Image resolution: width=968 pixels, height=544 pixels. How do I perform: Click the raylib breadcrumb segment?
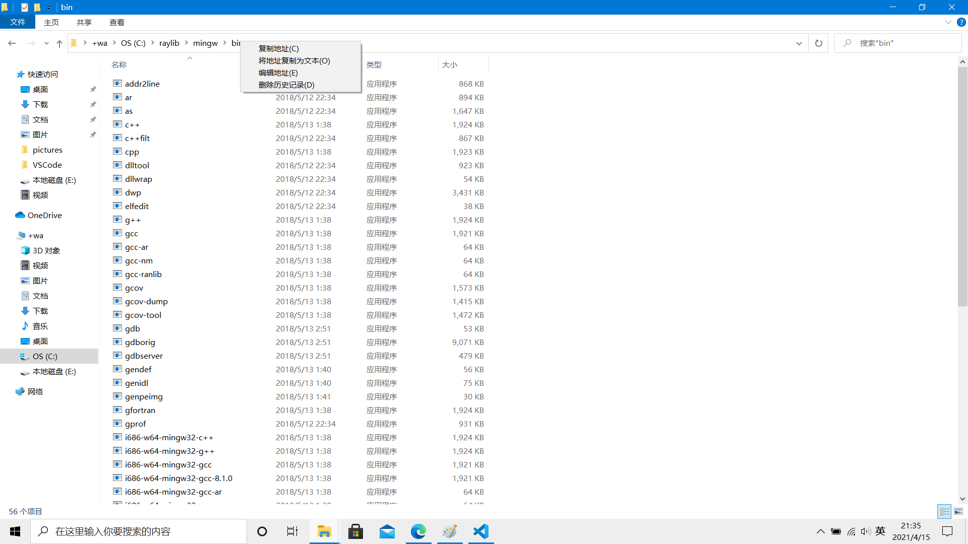(169, 43)
